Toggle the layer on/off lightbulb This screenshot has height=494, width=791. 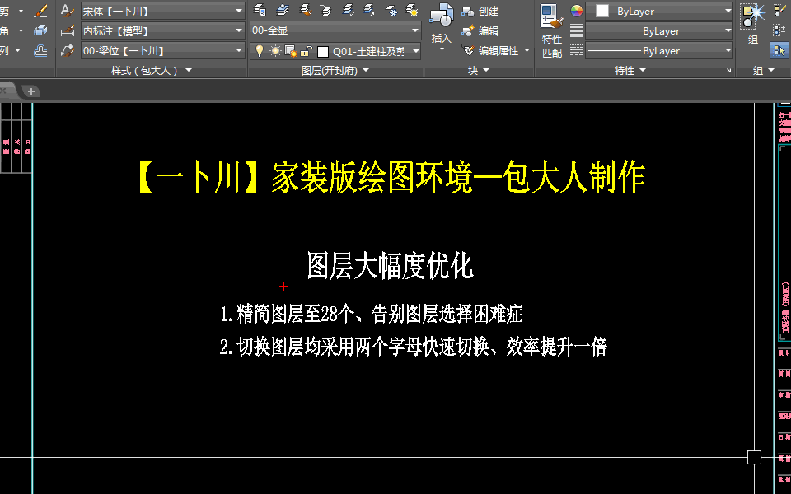[260, 51]
